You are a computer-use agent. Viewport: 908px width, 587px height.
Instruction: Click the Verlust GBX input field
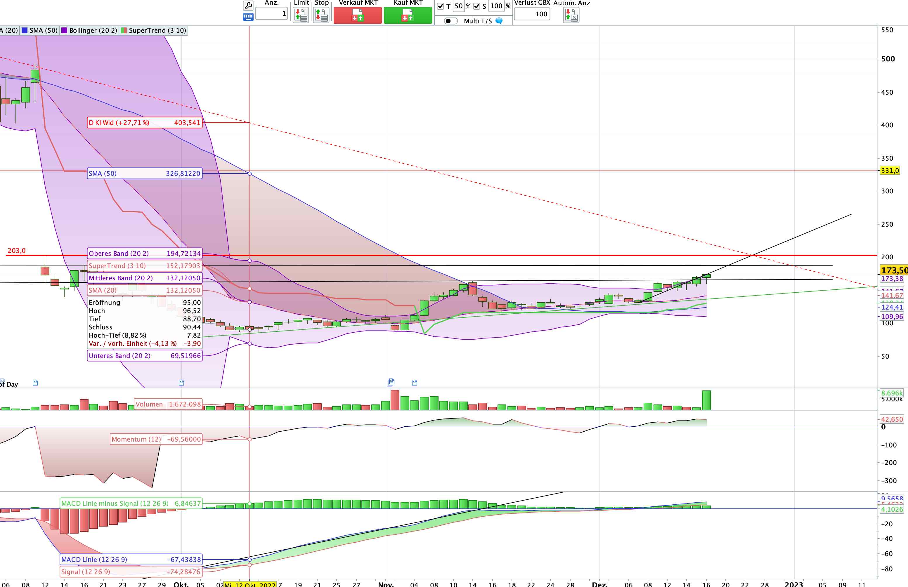(x=532, y=14)
